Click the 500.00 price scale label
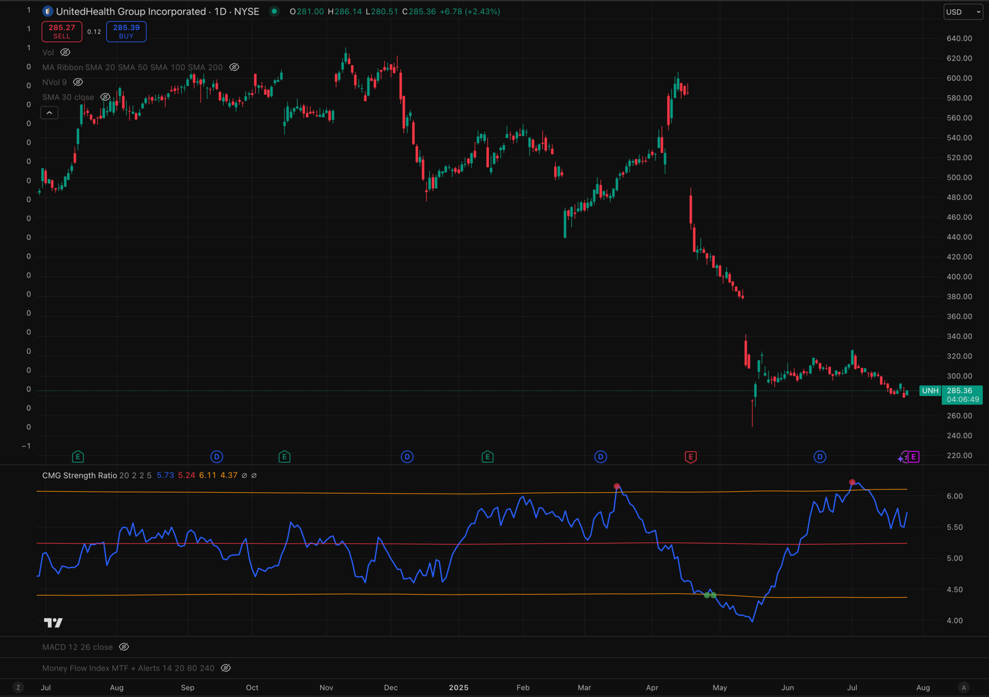 (959, 178)
